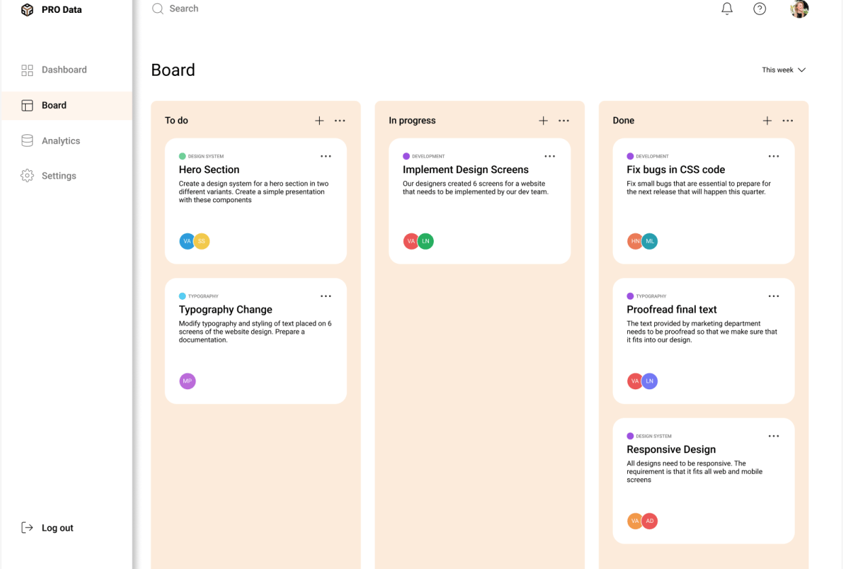
Task: Open Settings via the gear icon
Action: (x=27, y=175)
